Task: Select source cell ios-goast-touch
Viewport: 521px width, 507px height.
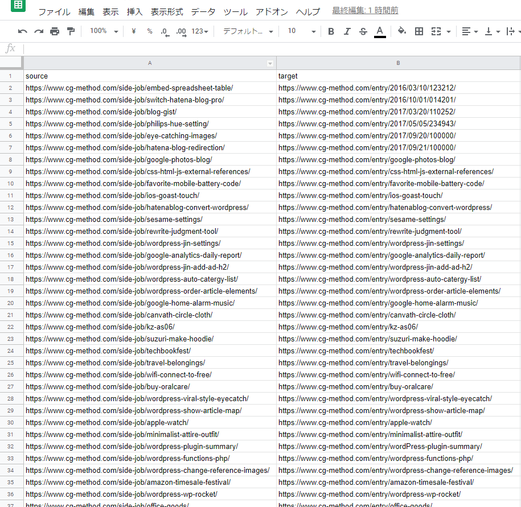Action: (150, 196)
